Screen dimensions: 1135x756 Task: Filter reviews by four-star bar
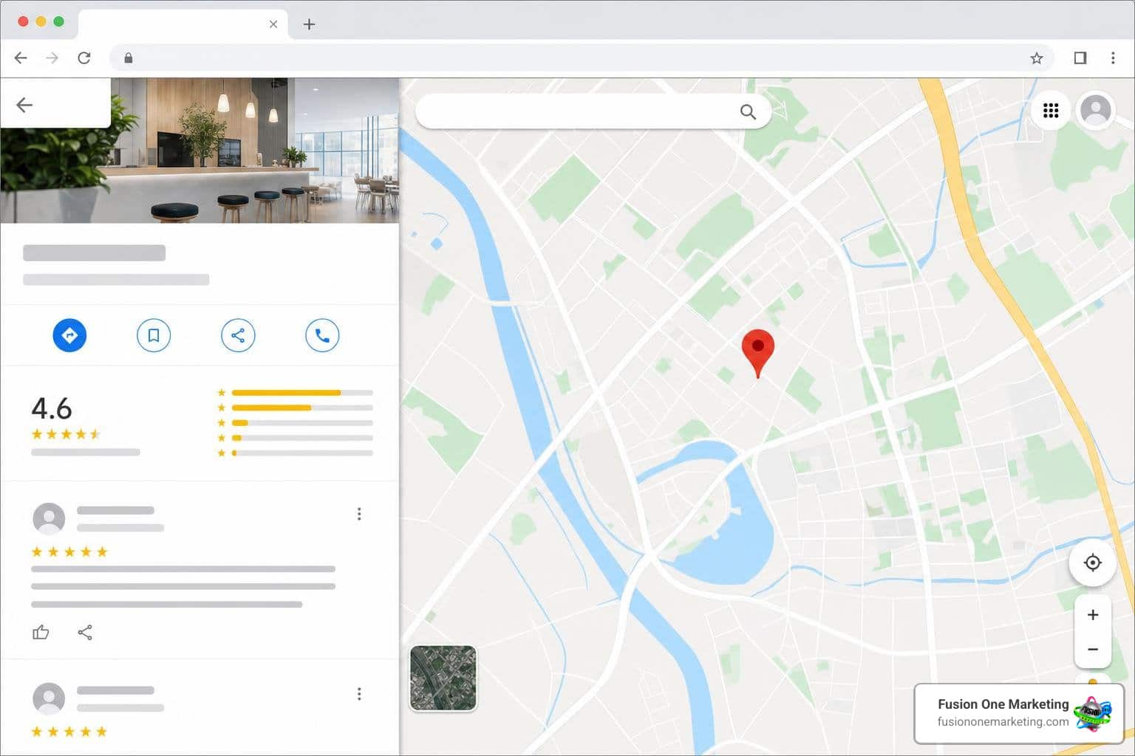click(x=296, y=408)
